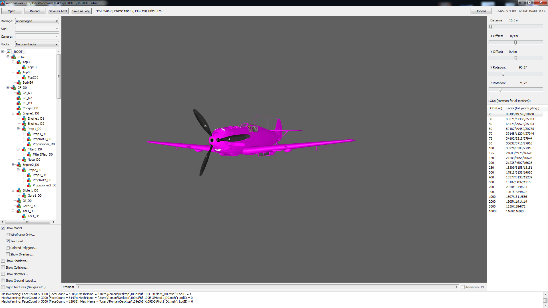This screenshot has height=308, width=548.
Task: Click the tree panel horizontal scrollbar
Action: (27, 222)
